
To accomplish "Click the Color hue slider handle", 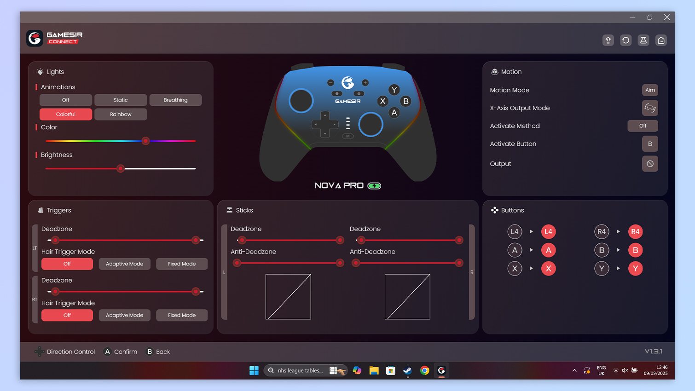I will point(145,141).
